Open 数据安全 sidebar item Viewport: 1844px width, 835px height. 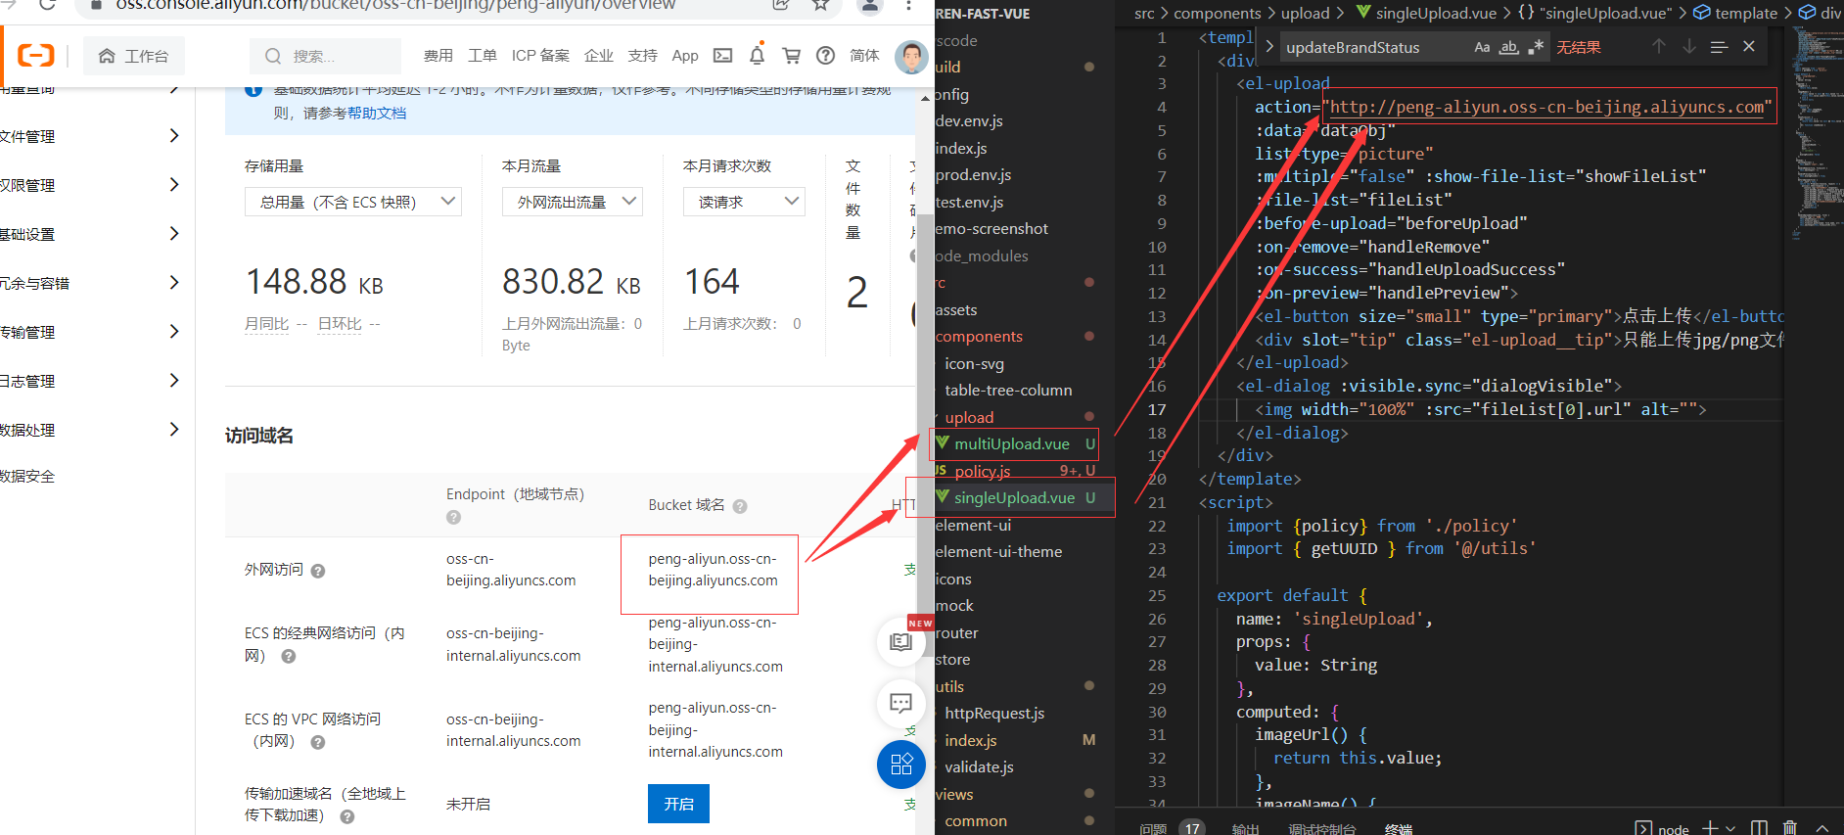pyautogui.click(x=28, y=476)
